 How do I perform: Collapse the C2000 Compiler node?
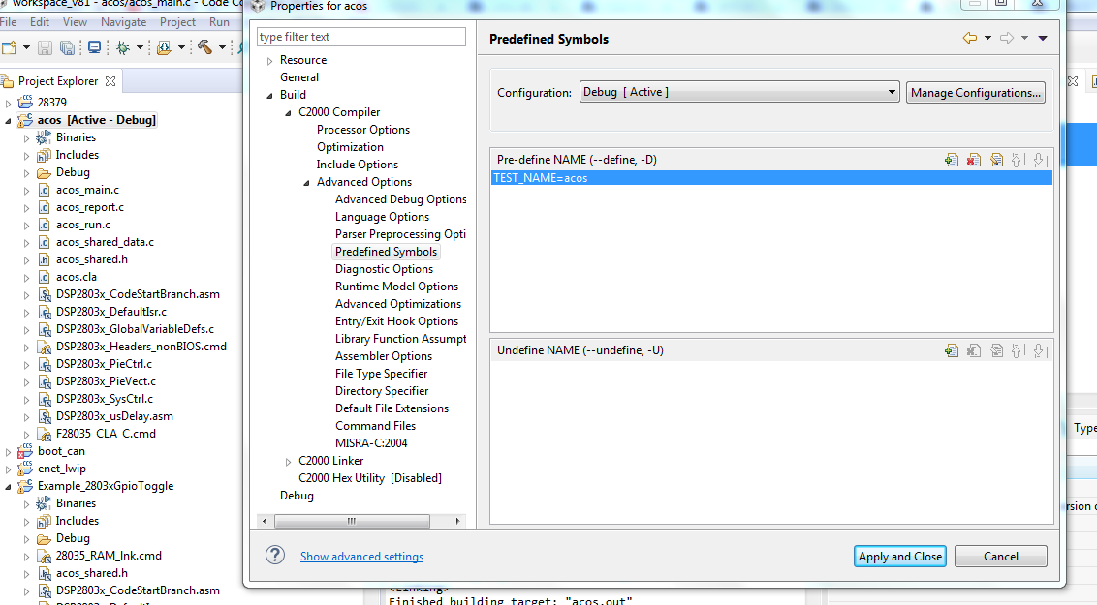[288, 113]
